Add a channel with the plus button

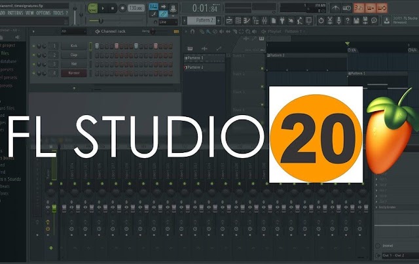pos(74,88)
